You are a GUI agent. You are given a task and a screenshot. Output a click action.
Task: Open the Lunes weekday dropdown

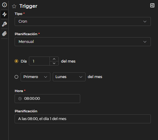69,77
